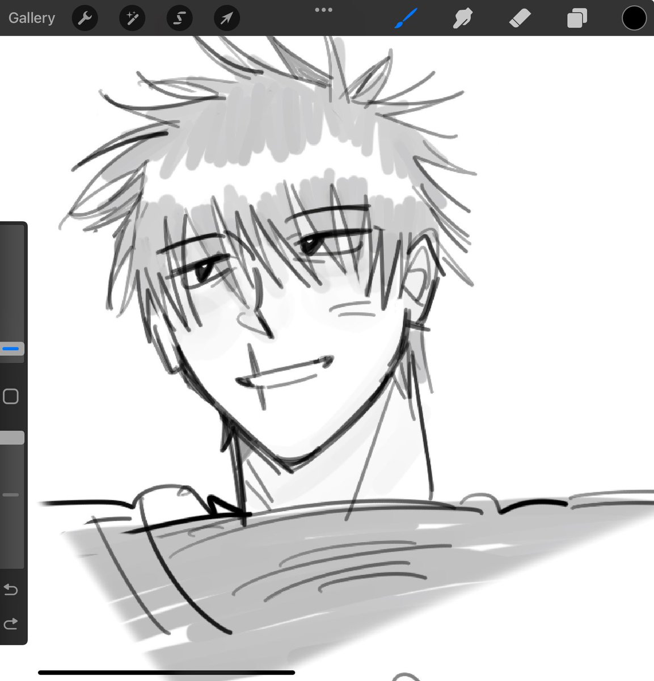Image resolution: width=654 pixels, height=681 pixels.
Task: Activate the Selection tool
Action: coord(179,19)
